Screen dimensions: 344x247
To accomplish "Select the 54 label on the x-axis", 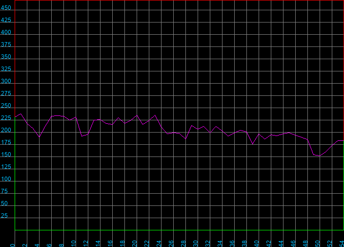I will [x=342, y=244].
